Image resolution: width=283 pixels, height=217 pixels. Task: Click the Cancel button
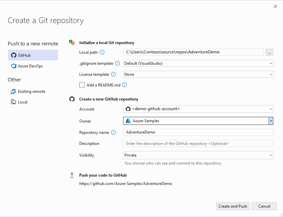(264, 206)
